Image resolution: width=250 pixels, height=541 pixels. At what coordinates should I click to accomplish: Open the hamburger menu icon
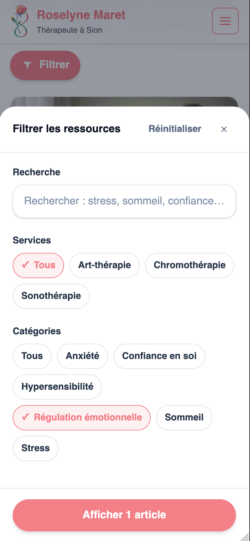click(225, 21)
